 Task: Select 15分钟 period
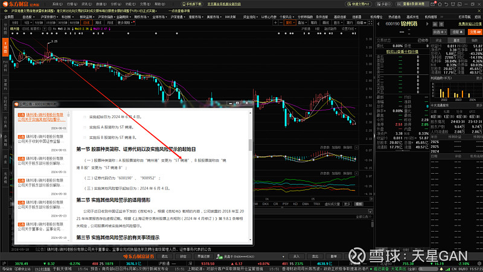(51, 23)
